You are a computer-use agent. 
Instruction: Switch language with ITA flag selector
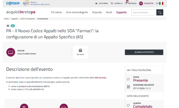tap(159, 4)
